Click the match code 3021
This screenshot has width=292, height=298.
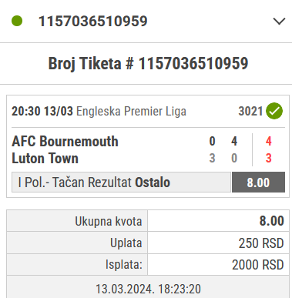coord(250,111)
